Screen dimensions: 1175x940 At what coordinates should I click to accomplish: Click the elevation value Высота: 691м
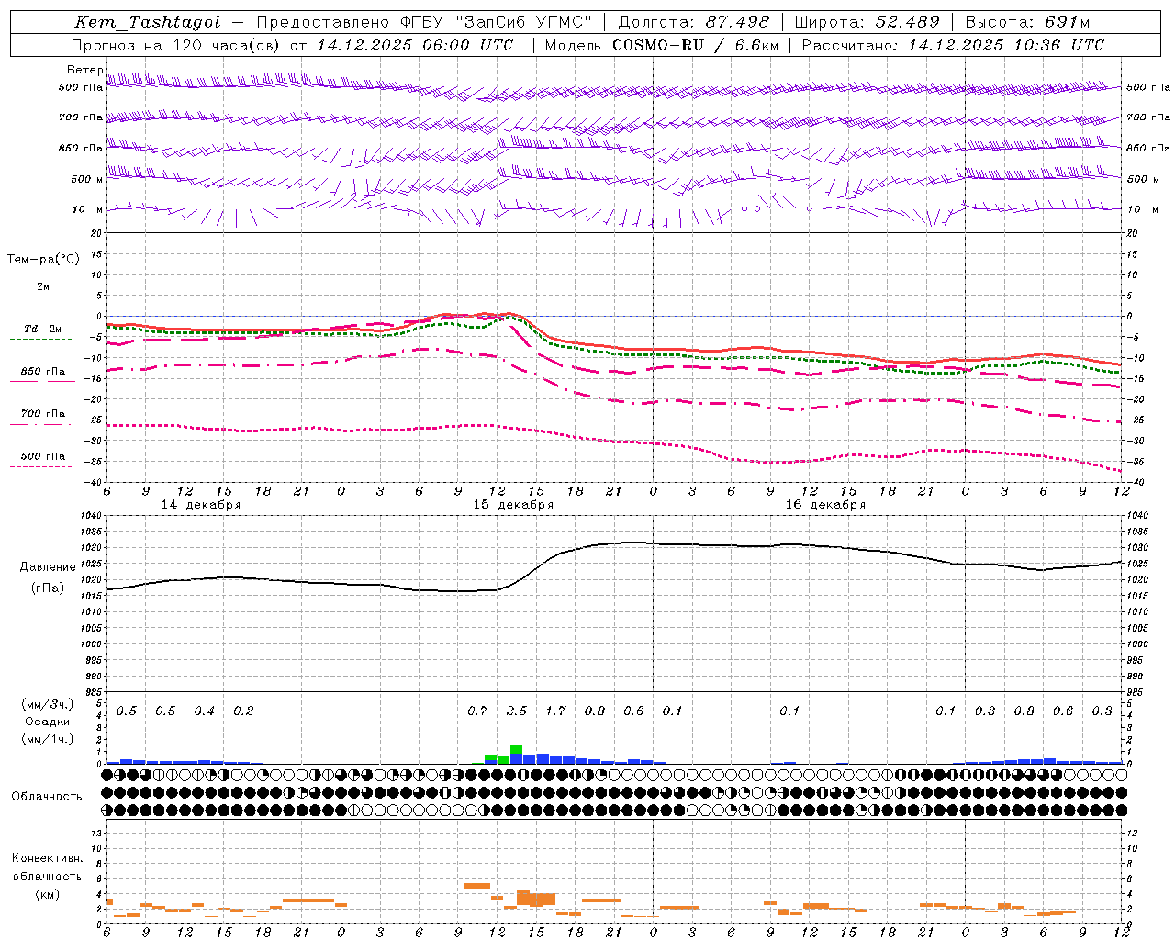coord(1027,22)
